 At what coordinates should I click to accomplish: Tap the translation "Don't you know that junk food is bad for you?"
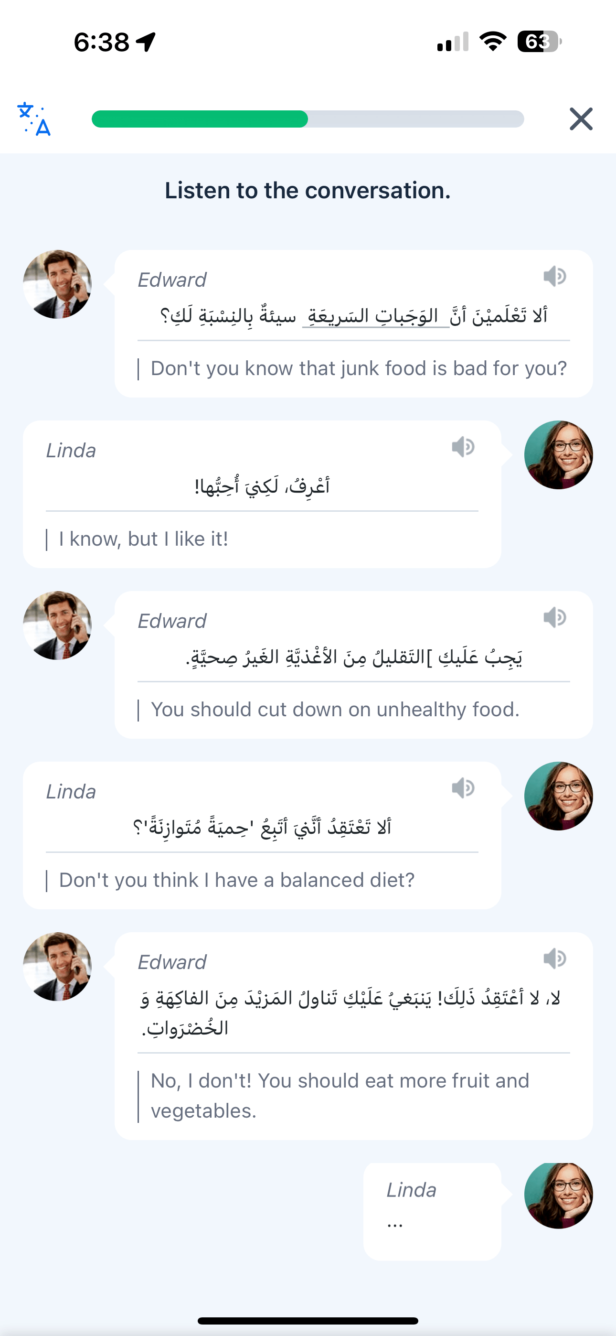click(x=358, y=369)
